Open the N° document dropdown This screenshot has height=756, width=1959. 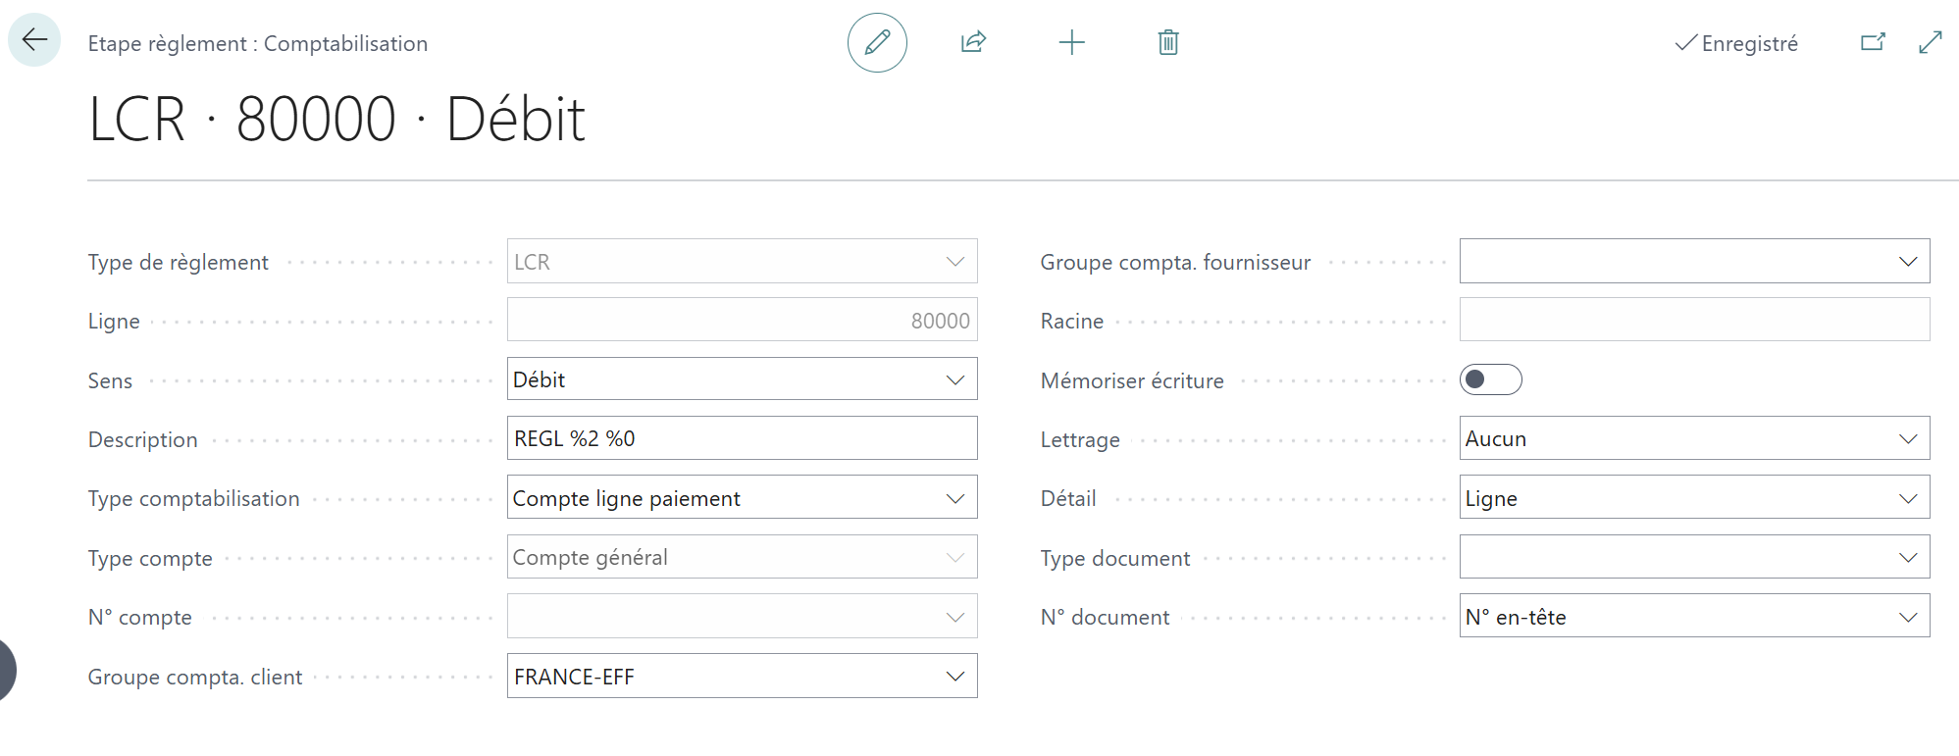click(x=1693, y=617)
